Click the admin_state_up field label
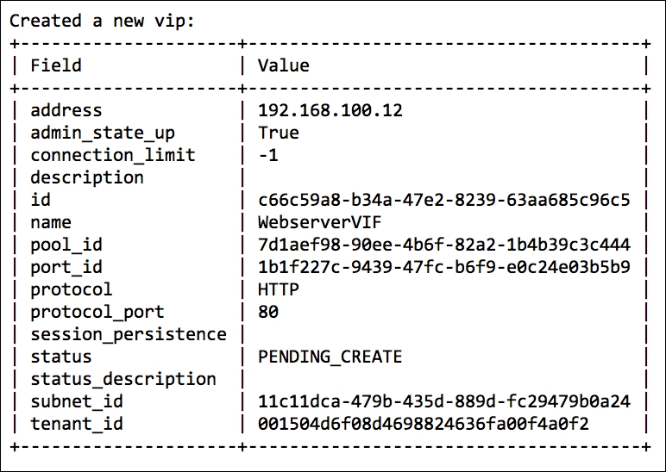 pyautogui.click(x=103, y=133)
